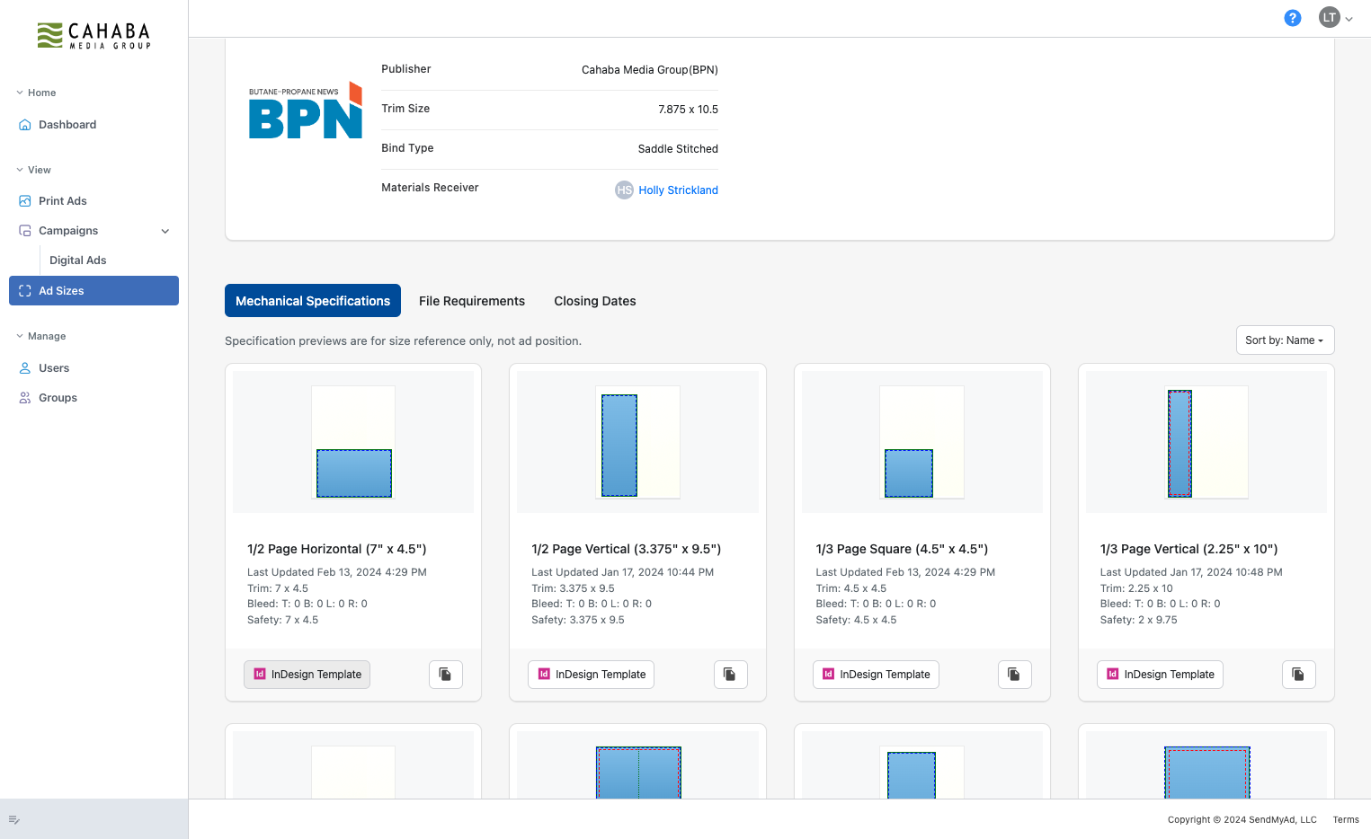Switch to the Closing Dates tab
Image resolution: width=1371 pixels, height=839 pixels.
[595, 301]
